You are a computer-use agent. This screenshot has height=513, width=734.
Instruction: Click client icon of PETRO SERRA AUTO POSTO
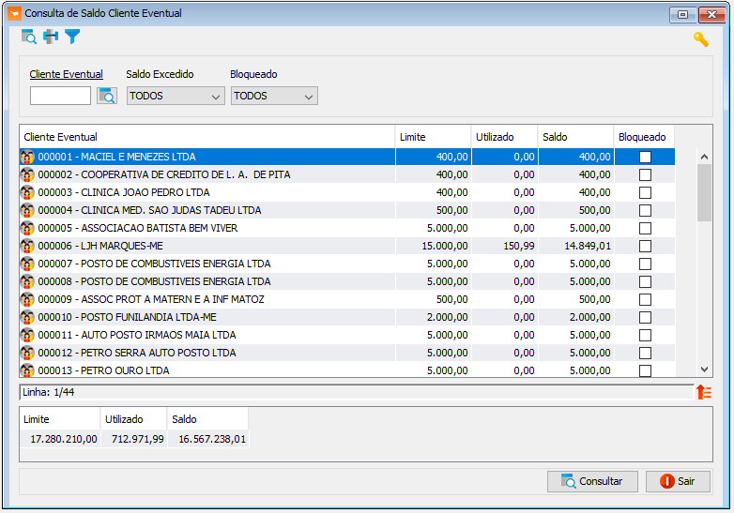point(27,353)
